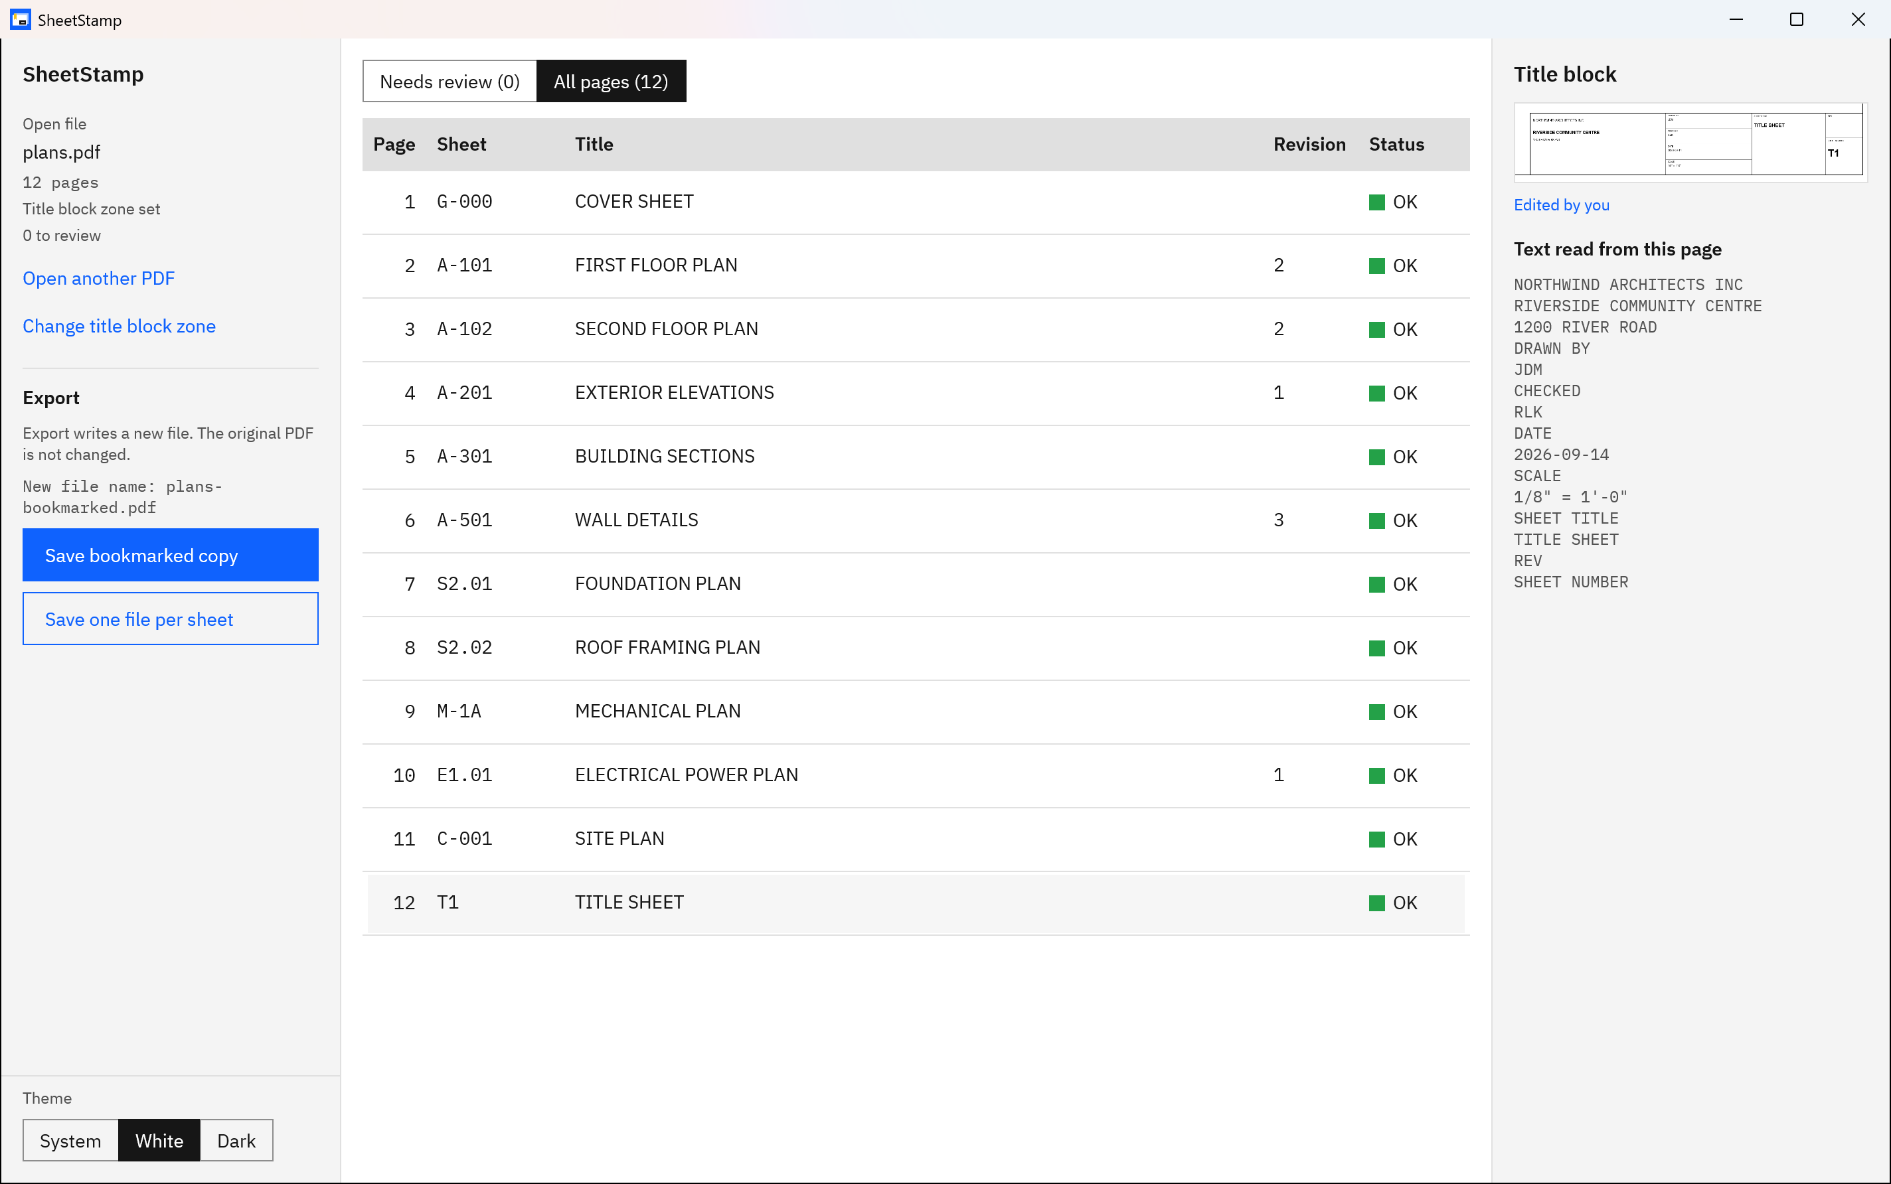The height and width of the screenshot is (1184, 1891).
Task: Select the E1.01 ELECTRICAL POWER PLAN row
Action: (x=916, y=775)
